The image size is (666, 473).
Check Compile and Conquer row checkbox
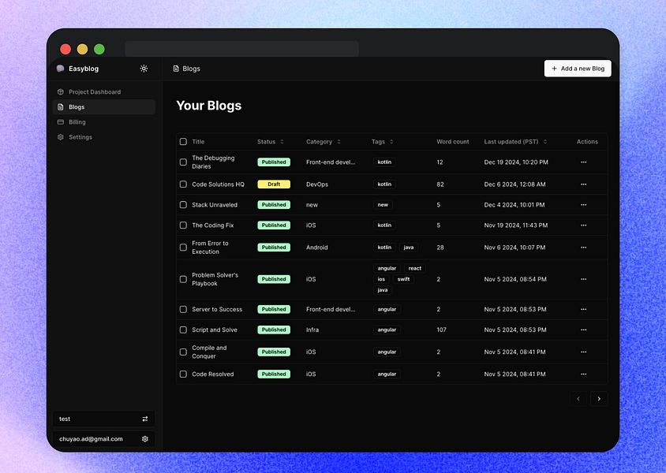tap(183, 352)
